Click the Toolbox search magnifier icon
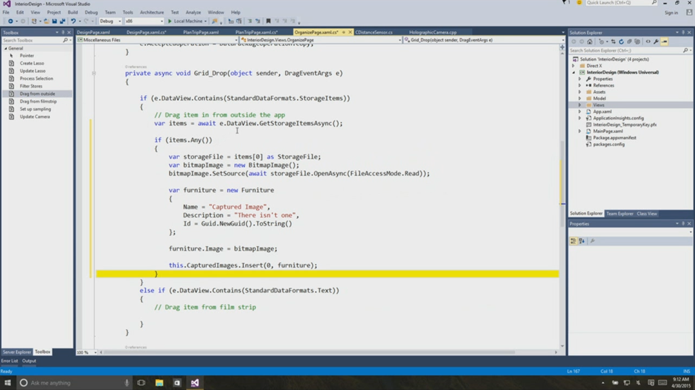Viewport: 695px width, 390px height. pos(65,40)
